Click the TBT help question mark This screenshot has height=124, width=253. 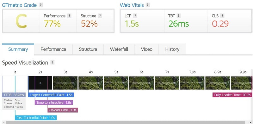[x=178, y=16]
